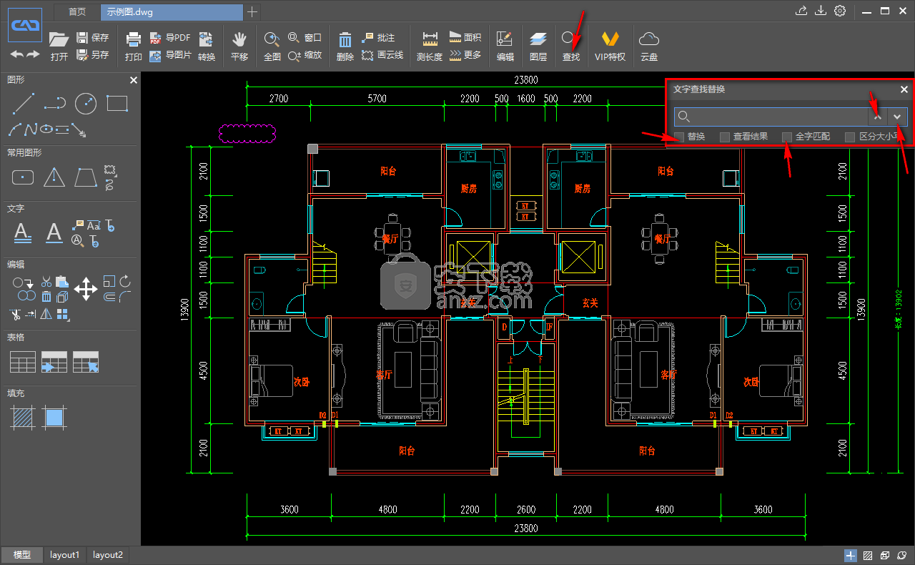915x565 pixels.
Task: Export as image via 导图片
Action: pos(170,54)
